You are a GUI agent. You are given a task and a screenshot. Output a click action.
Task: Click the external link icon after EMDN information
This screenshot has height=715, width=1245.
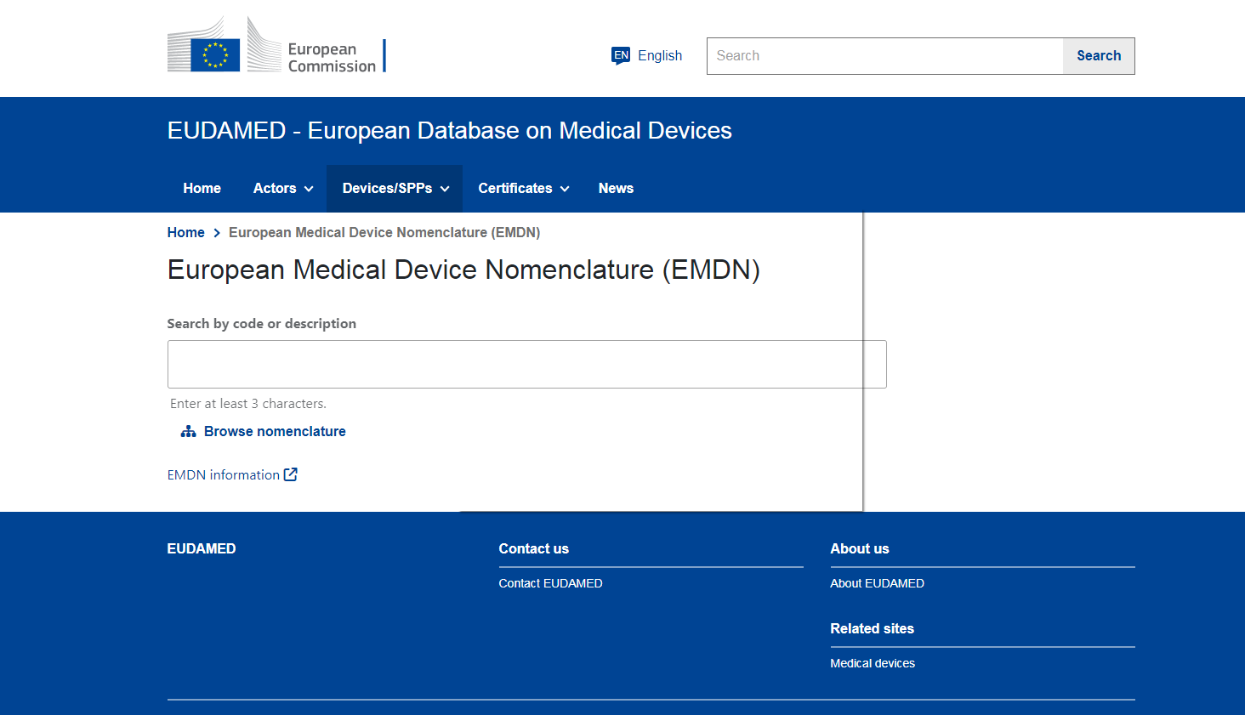291,474
